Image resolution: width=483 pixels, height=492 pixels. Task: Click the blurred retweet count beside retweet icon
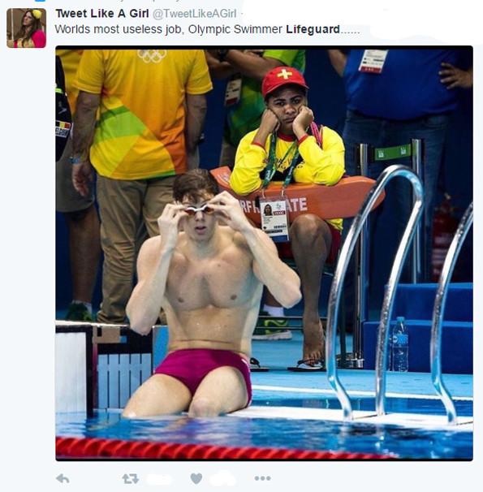[x=159, y=480]
